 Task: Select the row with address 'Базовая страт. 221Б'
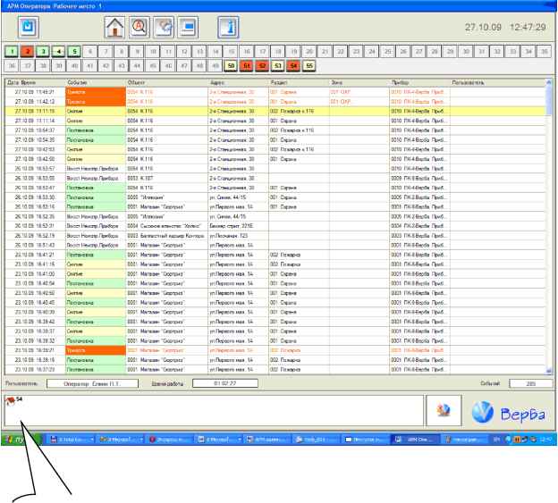[x=275, y=226]
